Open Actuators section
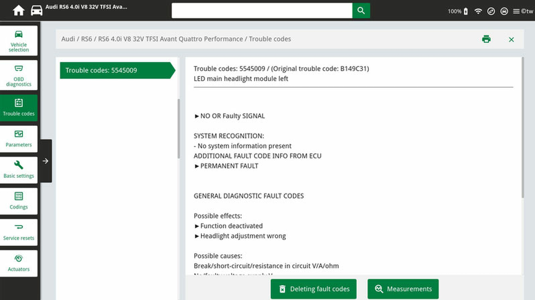The image size is (535, 300). (19, 263)
